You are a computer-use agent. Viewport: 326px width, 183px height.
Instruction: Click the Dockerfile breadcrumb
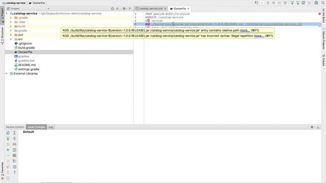point(37,3)
